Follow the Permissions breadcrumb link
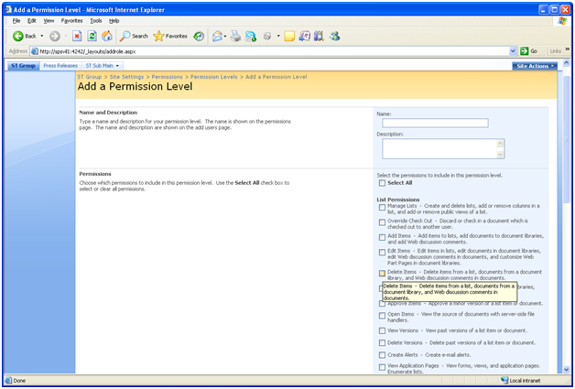 168,77
